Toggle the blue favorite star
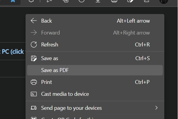178x119 pixels. point(13,1)
